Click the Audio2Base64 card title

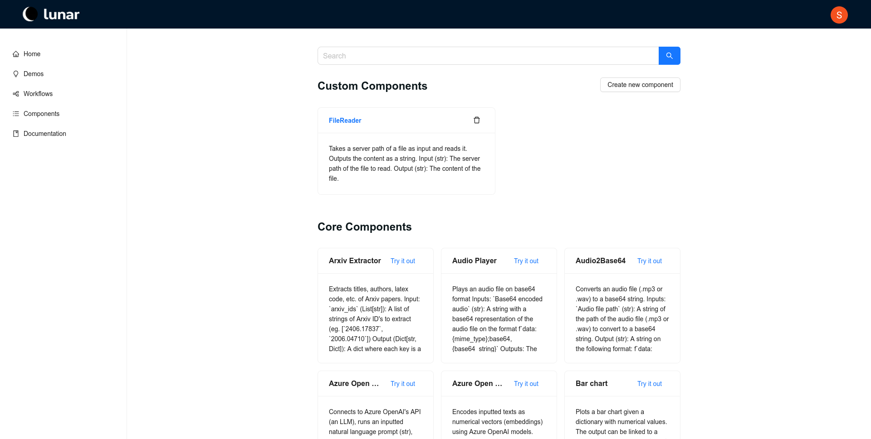[x=601, y=261]
